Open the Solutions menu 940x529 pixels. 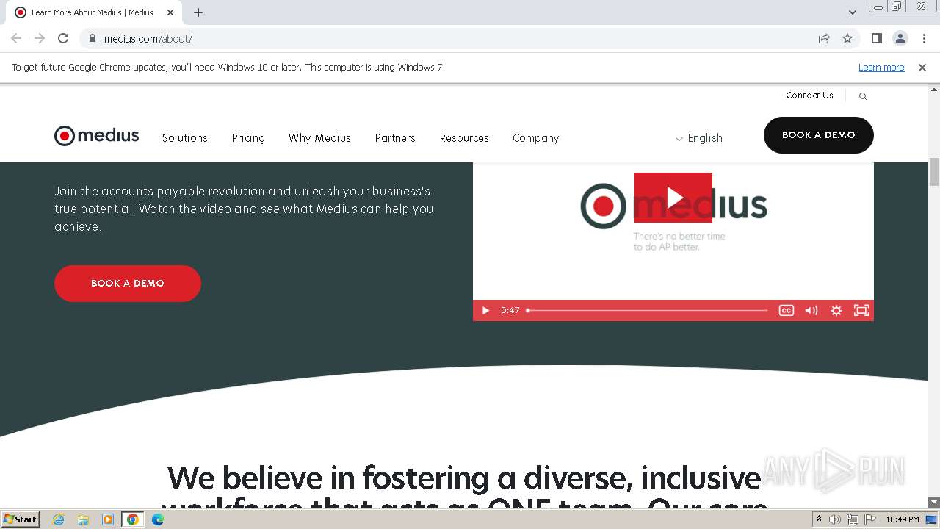pyautogui.click(x=185, y=138)
